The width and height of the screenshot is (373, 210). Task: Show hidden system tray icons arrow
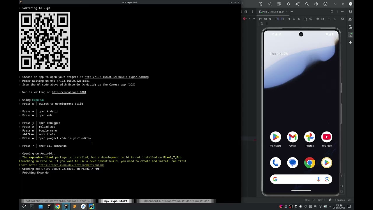coord(330,206)
